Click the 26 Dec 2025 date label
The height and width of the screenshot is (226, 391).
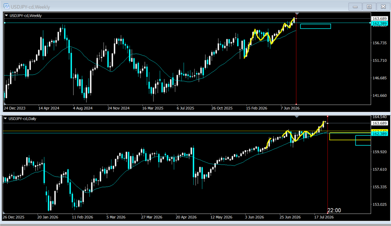click(x=13, y=217)
